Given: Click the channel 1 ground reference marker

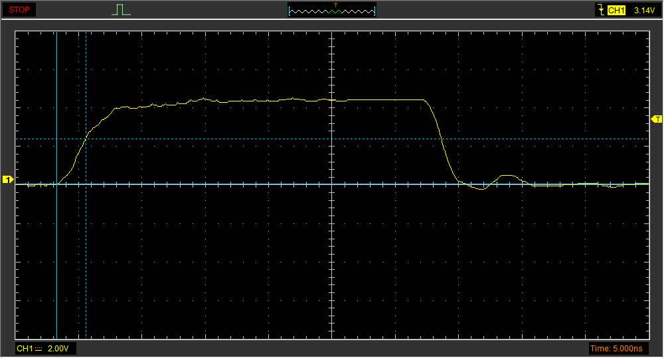Looking at the screenshot, I should [8, 180].
